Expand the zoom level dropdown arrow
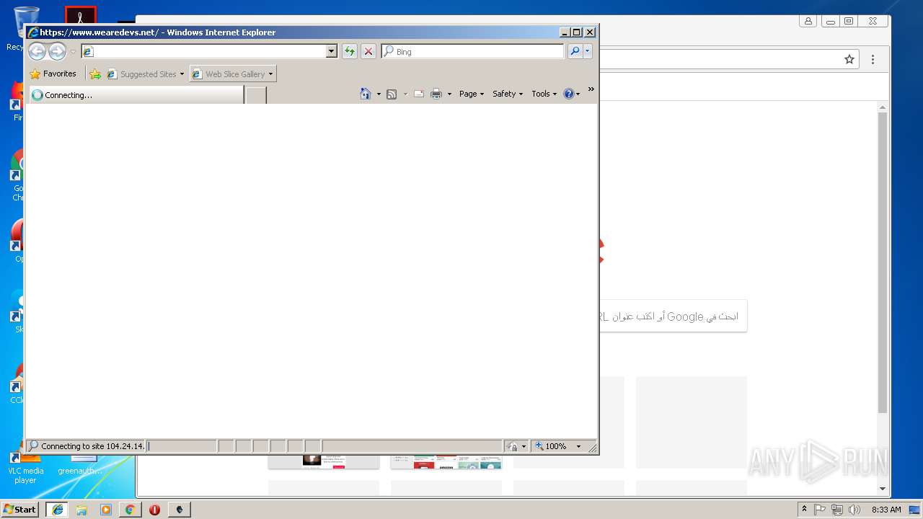The height and width of the screenshot is (519, 923). coord(578,446)
